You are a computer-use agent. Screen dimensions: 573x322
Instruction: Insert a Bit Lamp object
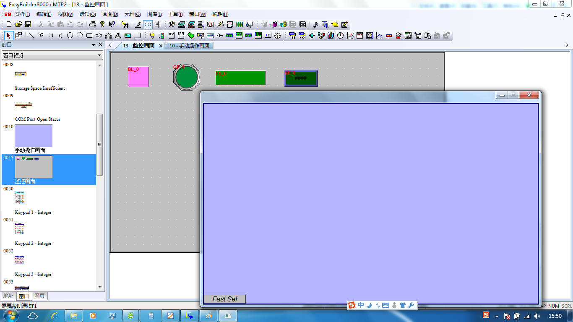152,36
